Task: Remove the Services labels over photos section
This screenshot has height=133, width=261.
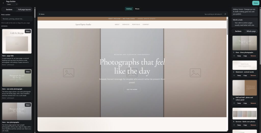Action: [x=253, y=125]
